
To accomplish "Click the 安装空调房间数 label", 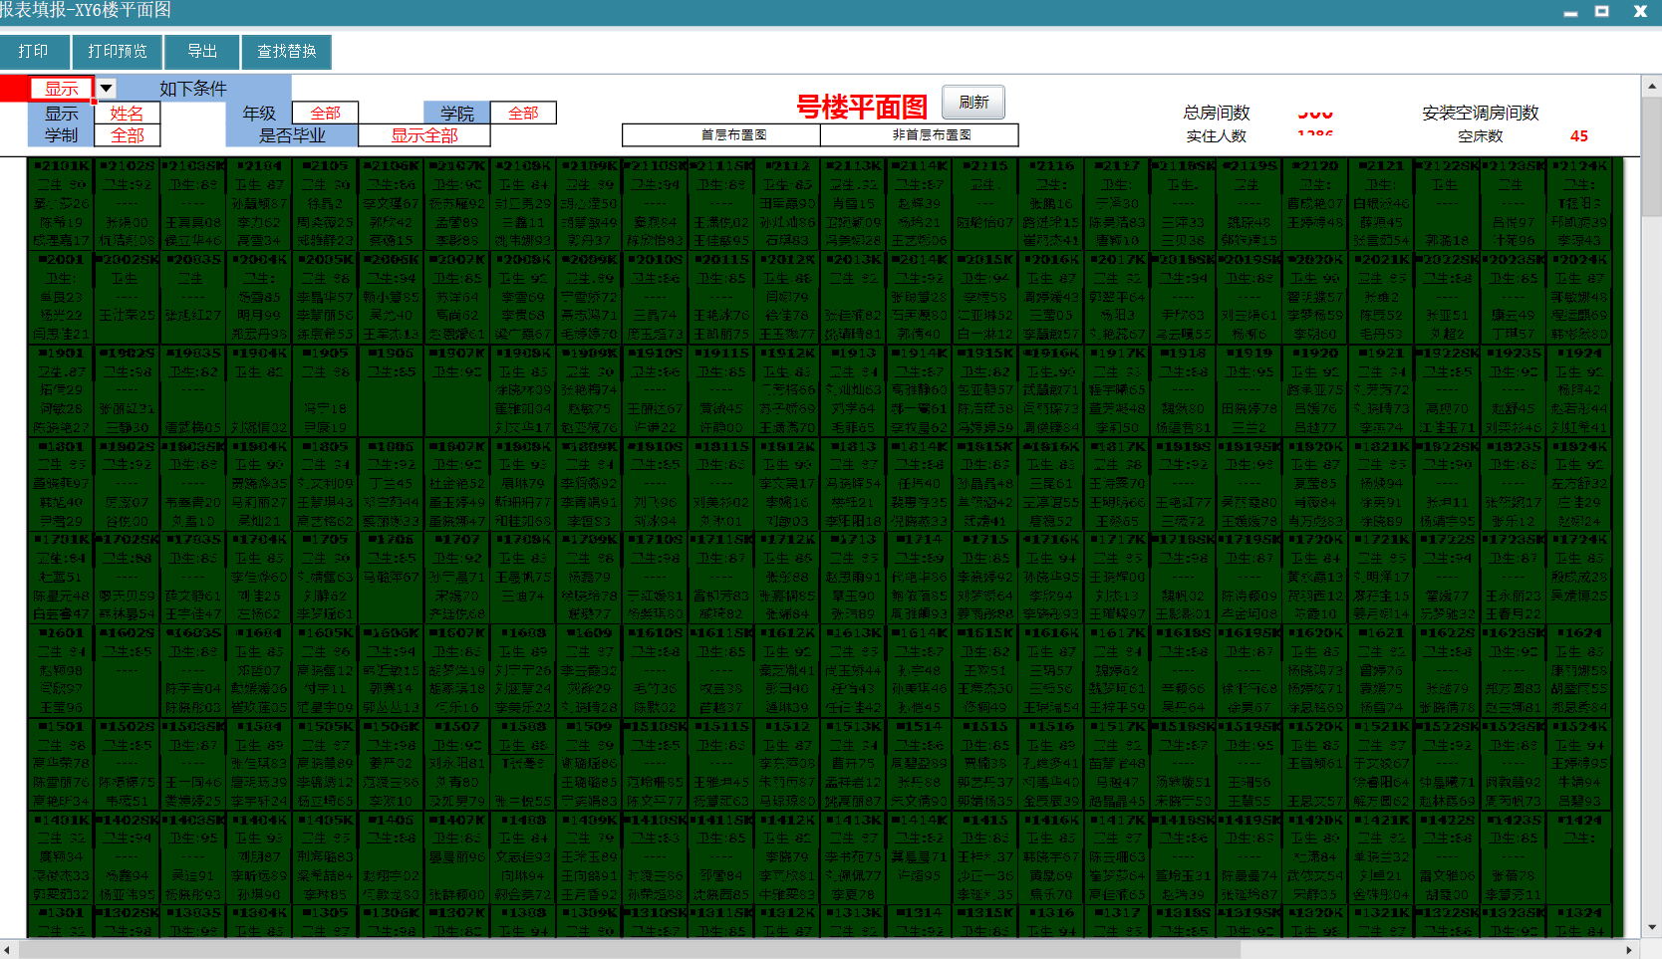I will [1481, 114].
